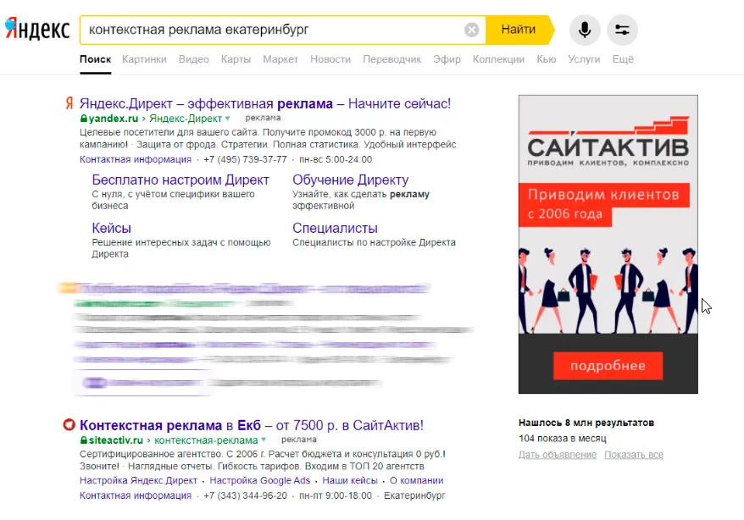The height and width of the screenshot is (520, 744).
Task: Switch to the Картинки tab
Action: (144, 59)
